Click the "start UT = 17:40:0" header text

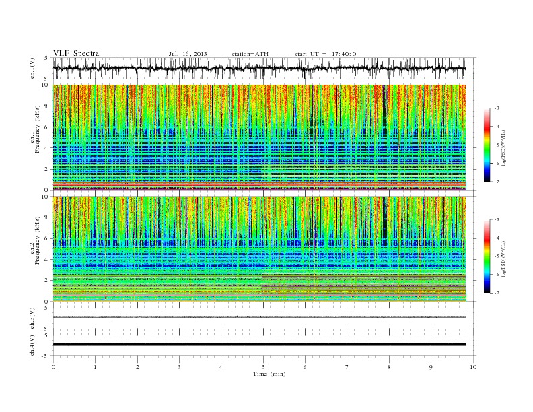coord(325,54)
